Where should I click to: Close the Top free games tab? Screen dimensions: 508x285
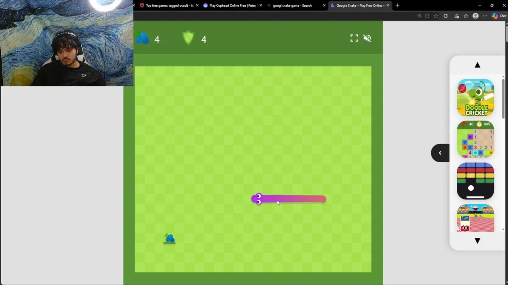point(197,6)
